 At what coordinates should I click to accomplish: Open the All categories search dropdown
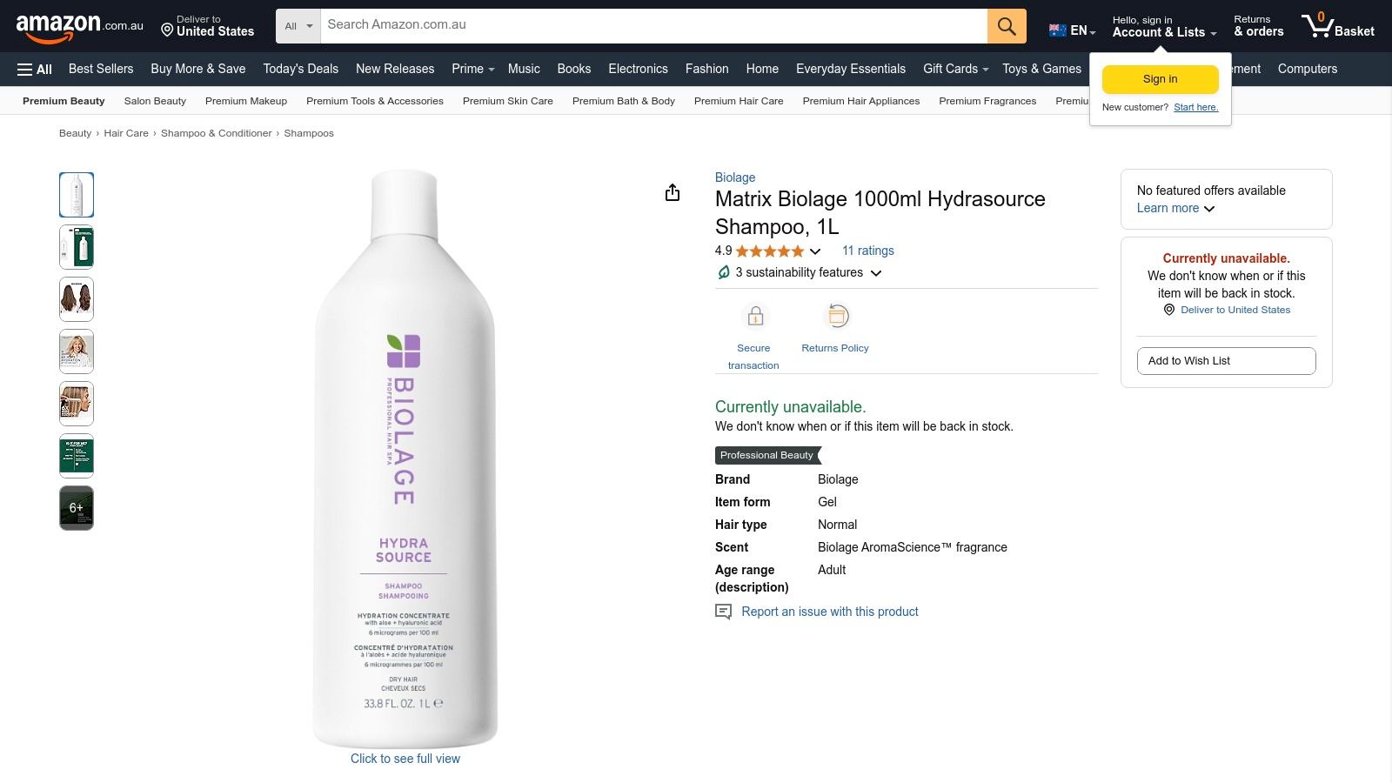tap(297, 26)
